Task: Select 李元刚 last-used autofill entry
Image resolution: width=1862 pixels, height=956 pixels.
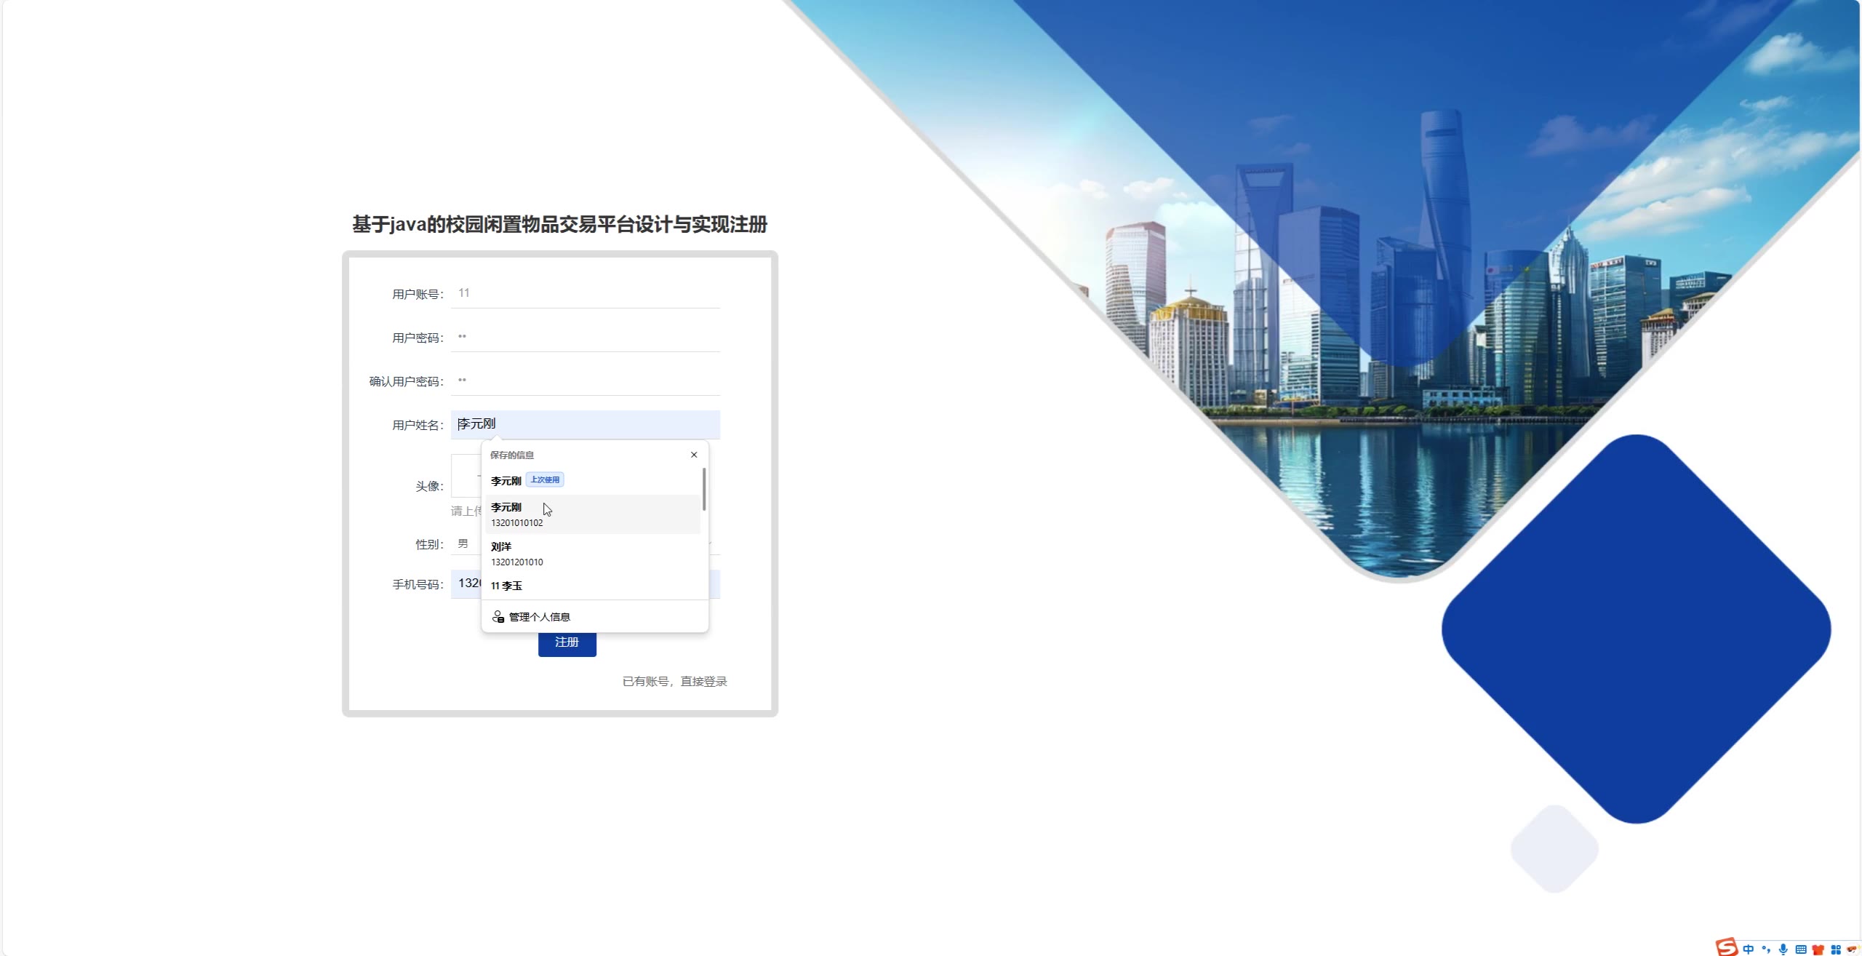Action: coord(506,481)
